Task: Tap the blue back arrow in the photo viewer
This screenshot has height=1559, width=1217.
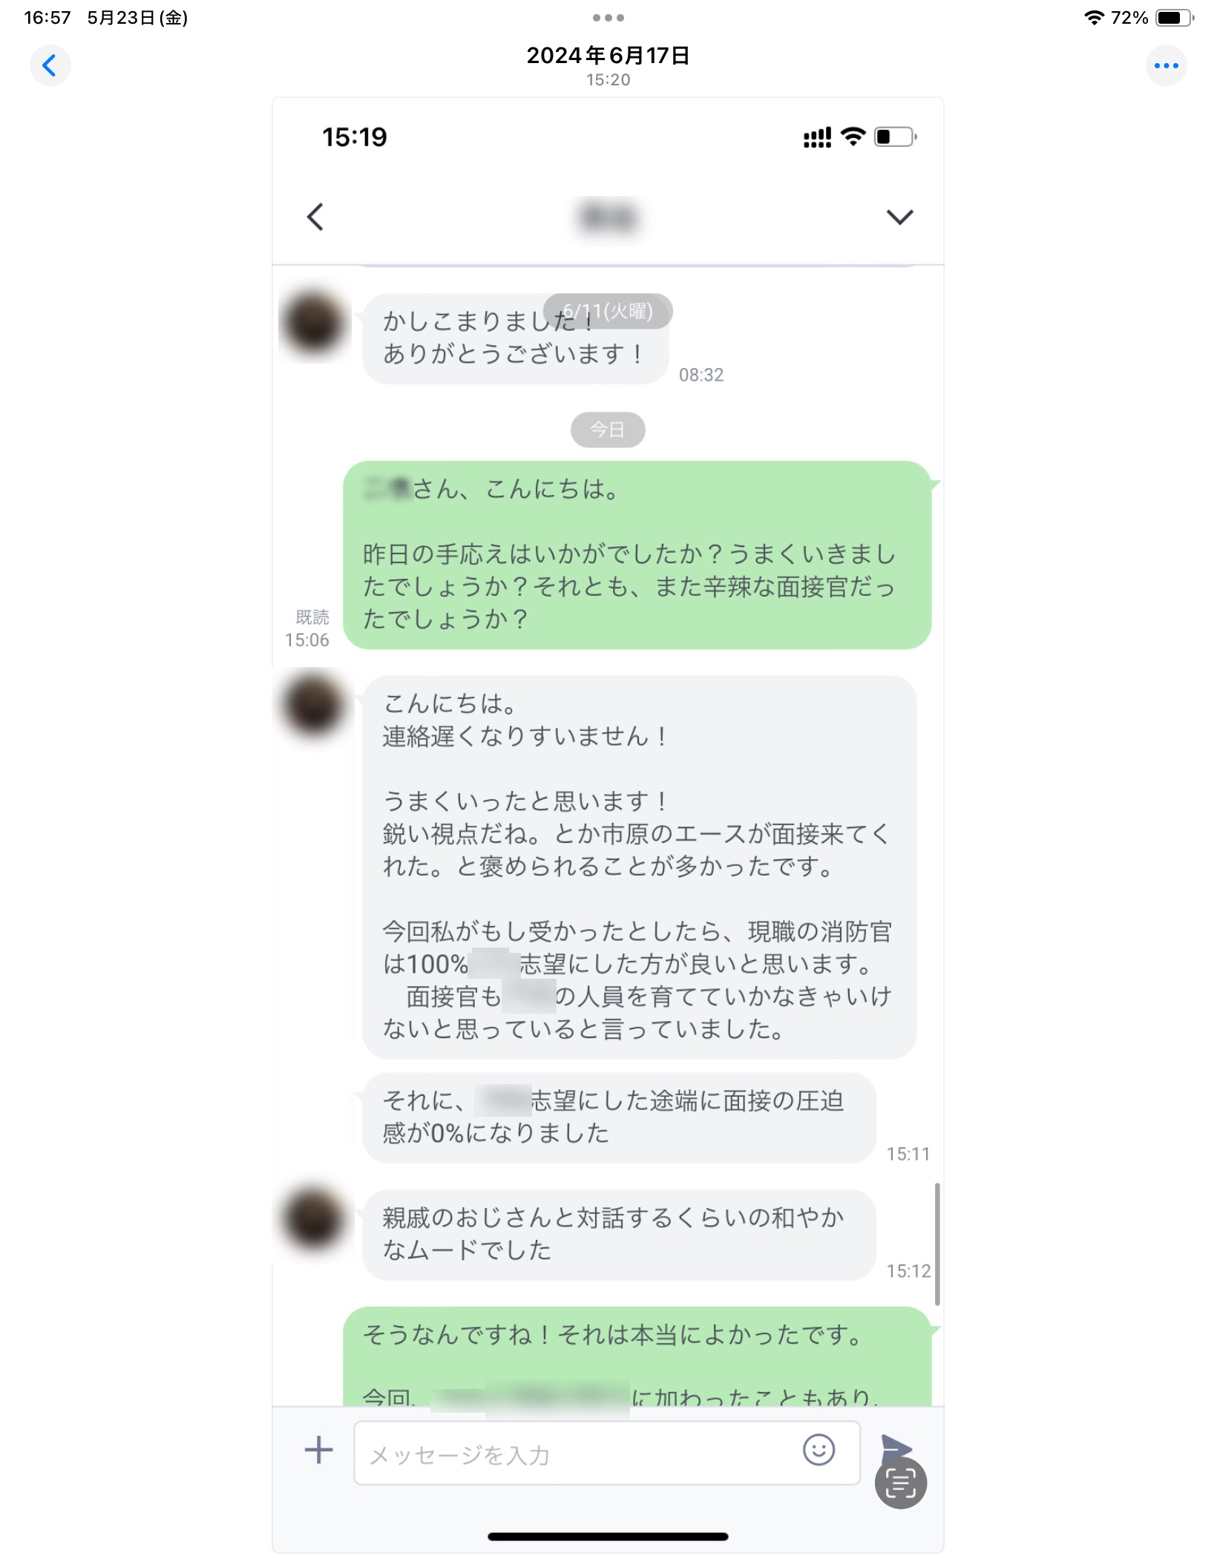Action: click(50, 65)
